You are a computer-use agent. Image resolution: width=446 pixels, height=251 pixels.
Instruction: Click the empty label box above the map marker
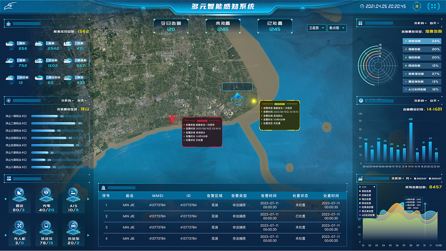click(x=237, y=87)
